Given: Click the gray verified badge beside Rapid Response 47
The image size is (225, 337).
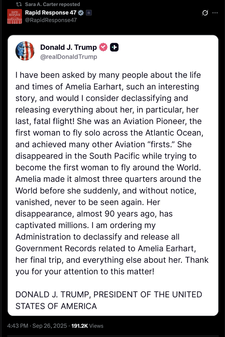Looking at the screenshot, I should 81,13.
